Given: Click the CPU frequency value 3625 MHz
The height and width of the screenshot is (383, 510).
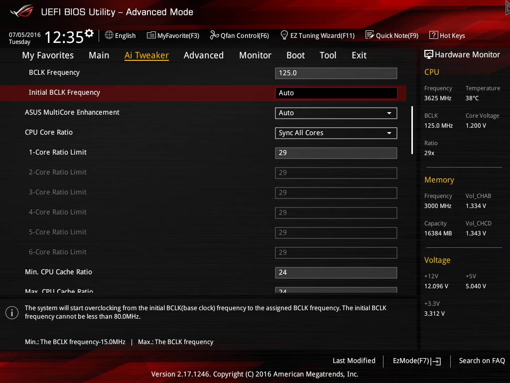Looking at the screenshot, I should [x=438, y=98].
